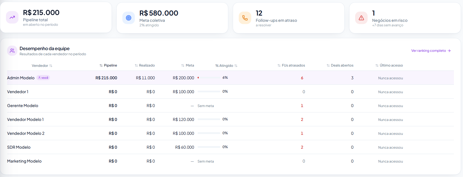Click the sort arrows beside the Meta header
463x177 pixels.
(183, 65)
